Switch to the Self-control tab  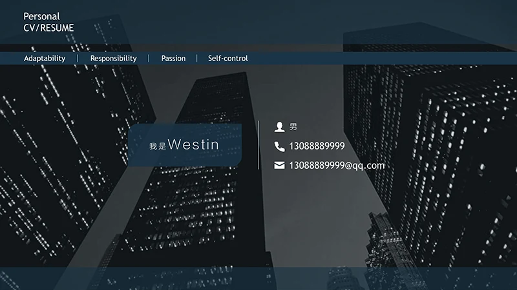point(227,59)
